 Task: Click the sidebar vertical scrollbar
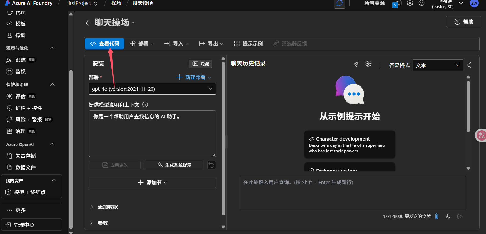(x=71, y=149)
